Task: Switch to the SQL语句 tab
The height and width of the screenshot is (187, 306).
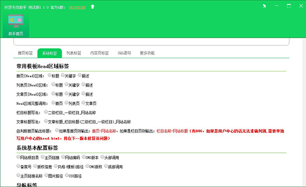Action: tap(124, 53)
